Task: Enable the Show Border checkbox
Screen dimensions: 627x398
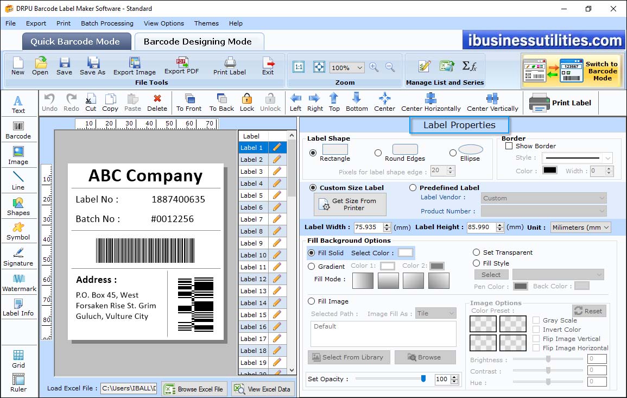Action: click(509, 146)
